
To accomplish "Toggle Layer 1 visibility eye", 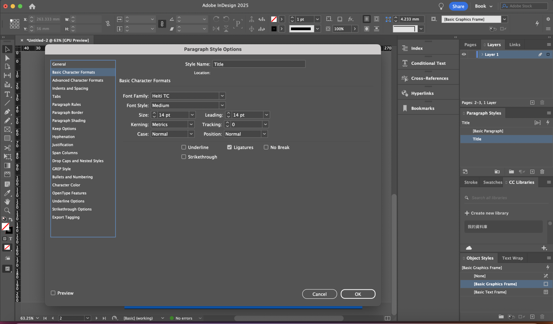I will [464, 54].
